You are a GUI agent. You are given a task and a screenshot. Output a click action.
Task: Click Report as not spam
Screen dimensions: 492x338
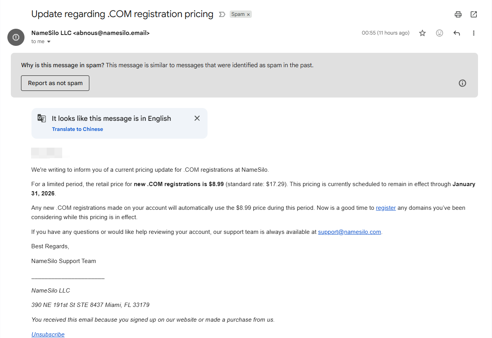click(x=55, y=83)
